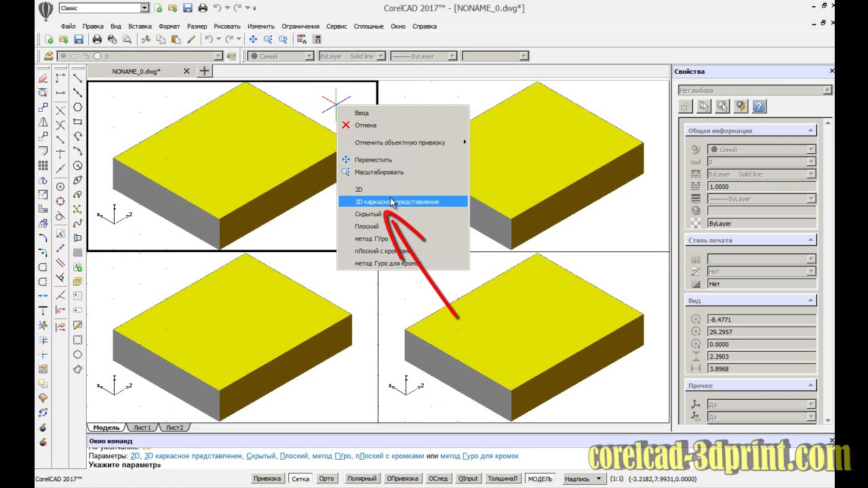
Task: Open the Layers Manager icon
Action: tap(48, 56)
